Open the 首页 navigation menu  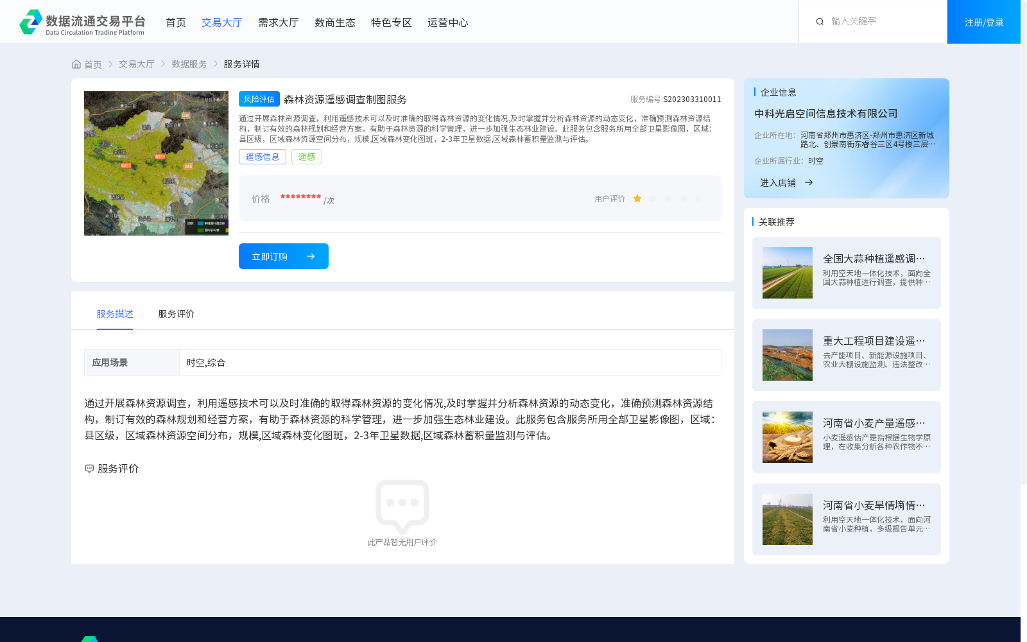point(176,22)
